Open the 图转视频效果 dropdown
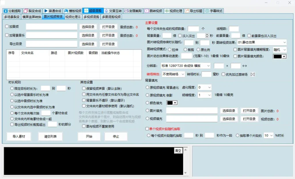Screen dimensions: 295x179 [x=262, y=42]
